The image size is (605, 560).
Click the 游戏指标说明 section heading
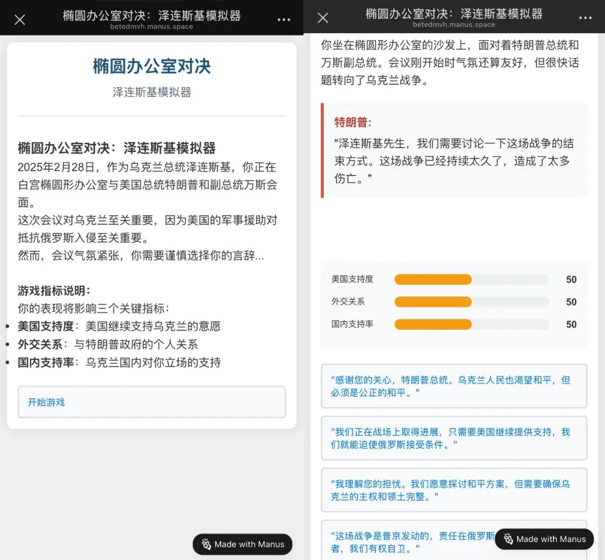coord(54,290)
